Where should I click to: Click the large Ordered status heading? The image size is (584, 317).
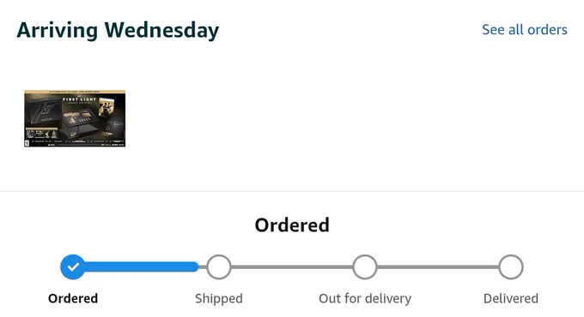tap(292, 224)
